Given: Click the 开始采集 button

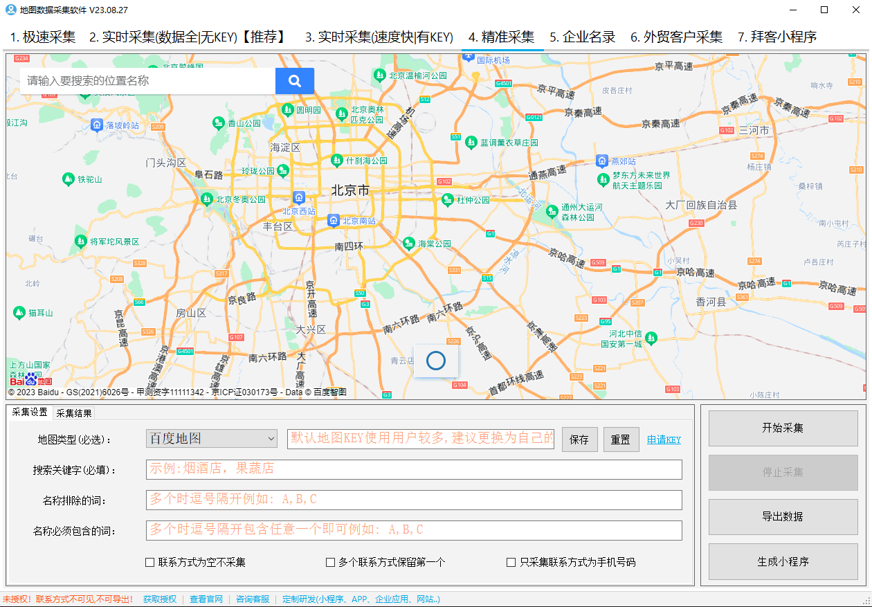Looking at the screenshot, I should coord(783,428).
